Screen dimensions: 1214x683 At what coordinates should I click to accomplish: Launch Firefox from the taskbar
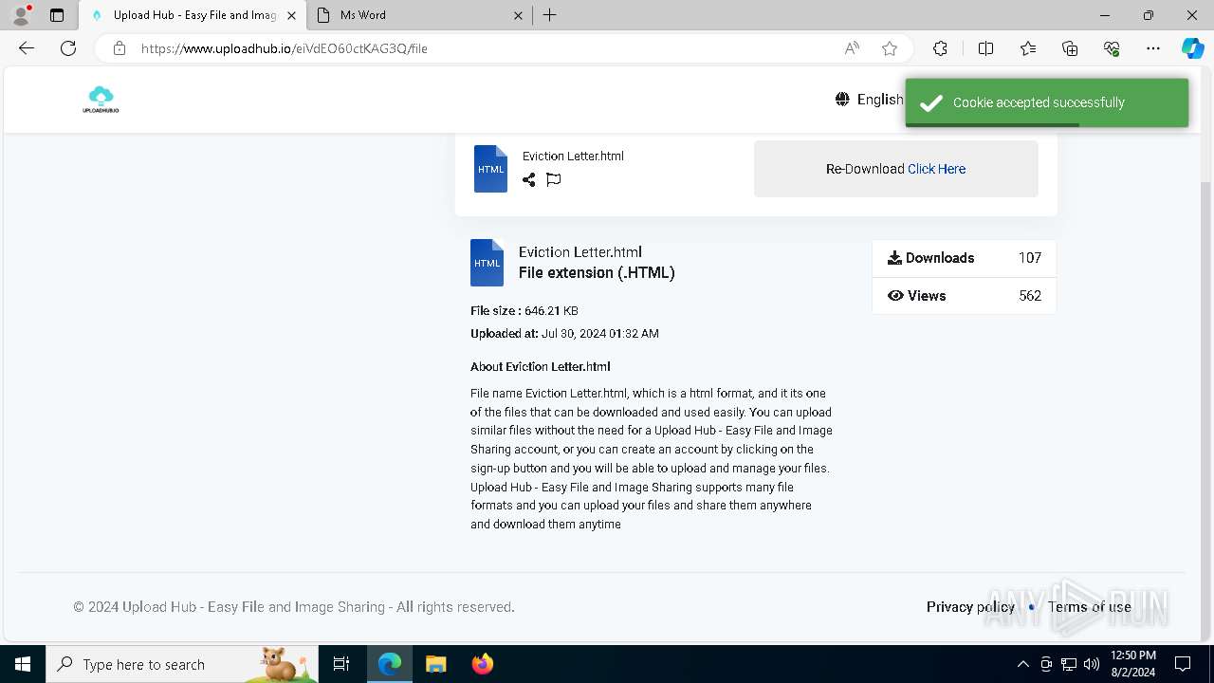coord(482,664)
